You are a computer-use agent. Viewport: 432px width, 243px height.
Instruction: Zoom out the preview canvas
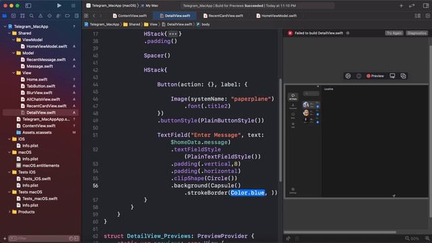407,238
